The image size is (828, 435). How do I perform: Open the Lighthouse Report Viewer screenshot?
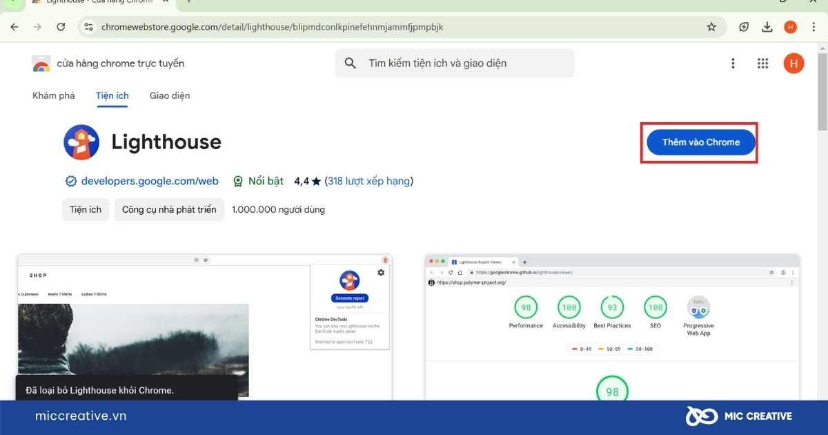point(613,327)
